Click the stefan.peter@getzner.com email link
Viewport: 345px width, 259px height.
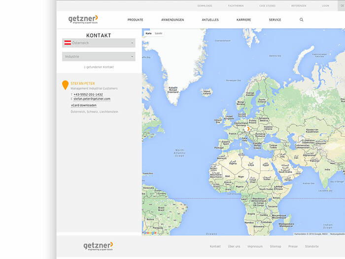(x=92, y=99)
